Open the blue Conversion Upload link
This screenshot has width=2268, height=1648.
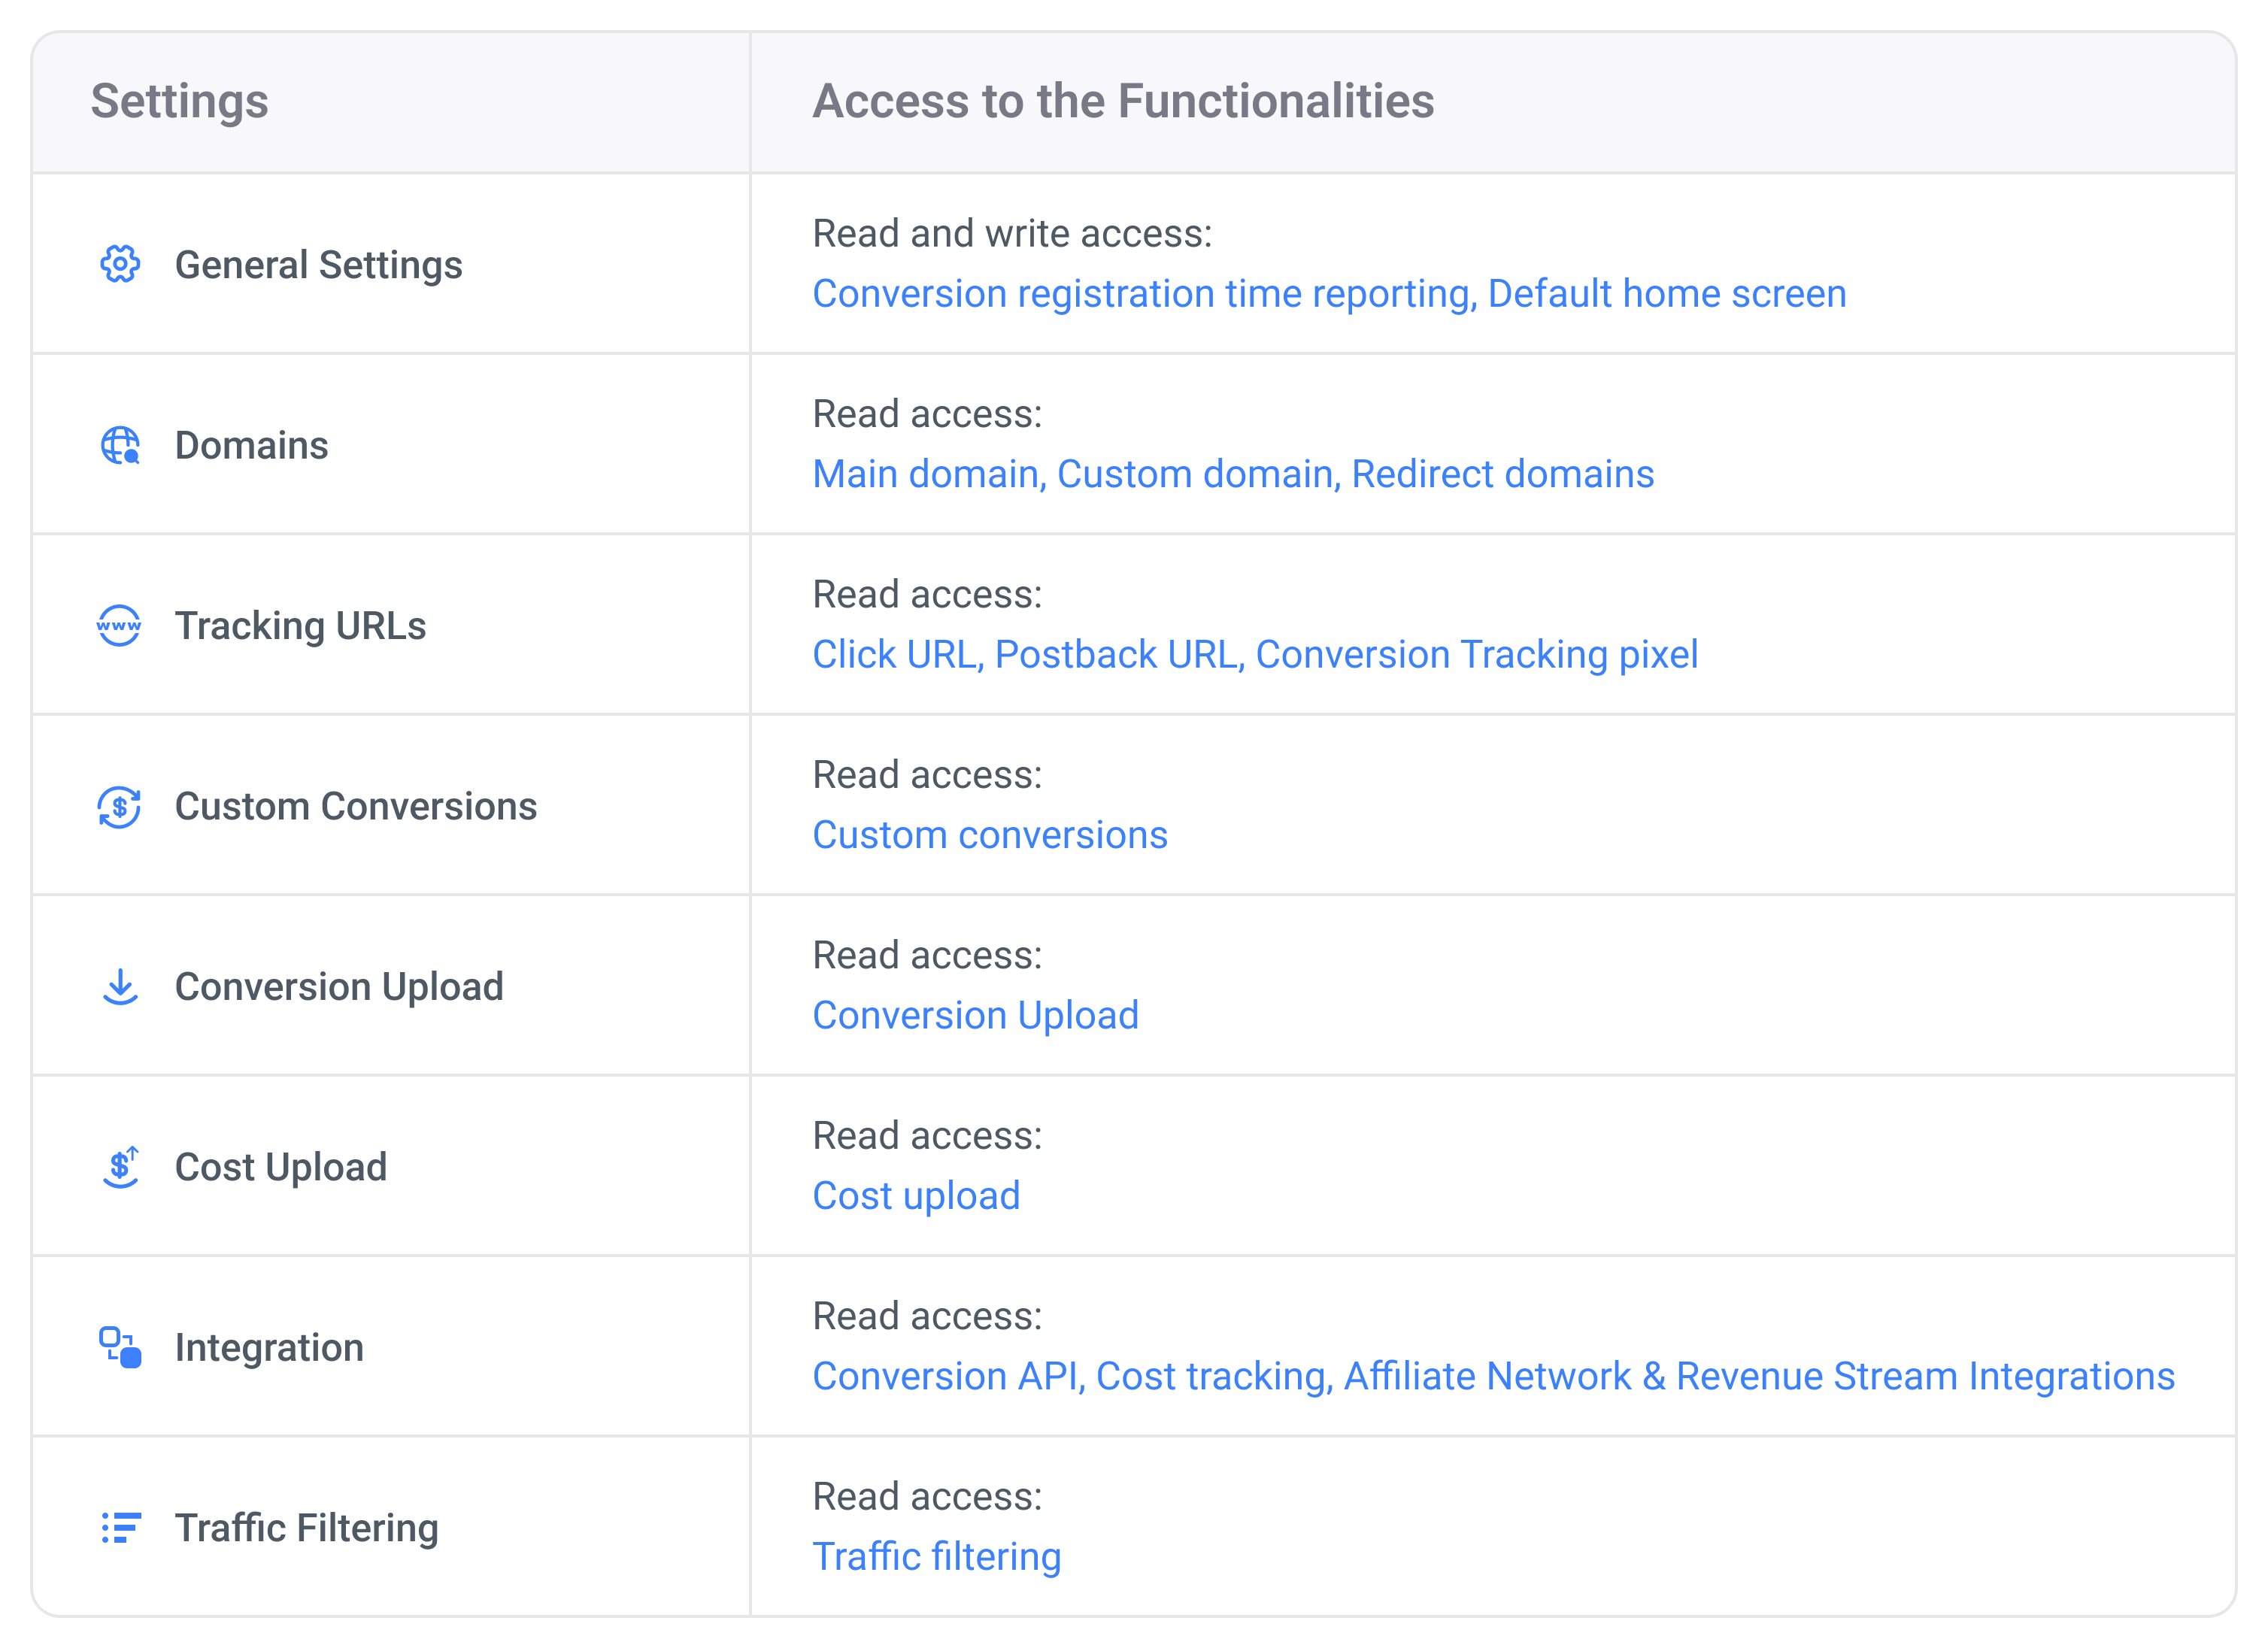pyautogui.click(x=975, y=1016)
